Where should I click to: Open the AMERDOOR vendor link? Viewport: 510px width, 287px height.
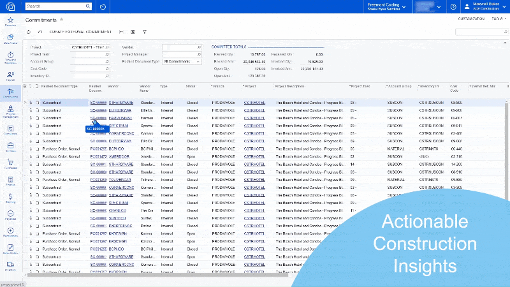click(119, 156)
